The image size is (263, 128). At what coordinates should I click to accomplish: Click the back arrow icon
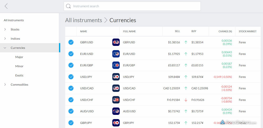6,6
